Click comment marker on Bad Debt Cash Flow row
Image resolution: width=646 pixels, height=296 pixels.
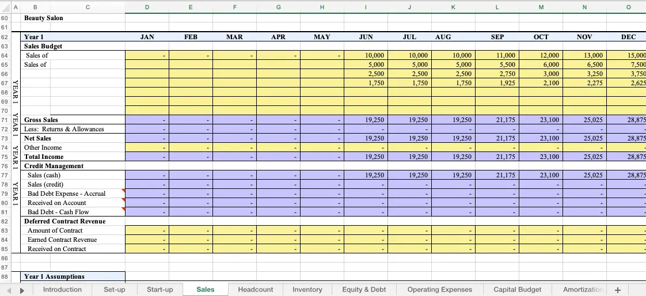click(x=123, y=209)
